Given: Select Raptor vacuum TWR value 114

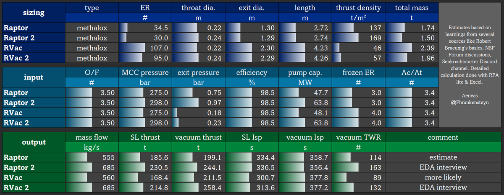Looking at the screenshot, I should pos(358,158).
